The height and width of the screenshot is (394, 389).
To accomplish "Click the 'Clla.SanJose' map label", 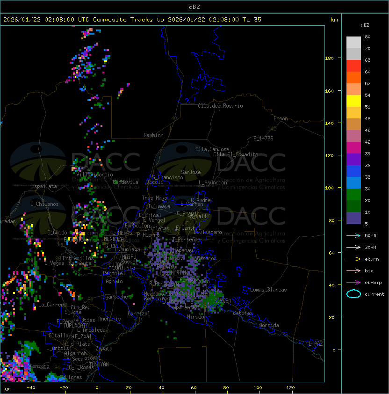I will (212, 149).
